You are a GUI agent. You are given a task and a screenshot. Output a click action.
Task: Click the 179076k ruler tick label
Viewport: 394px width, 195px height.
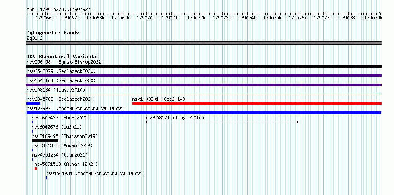click(297, 18)
